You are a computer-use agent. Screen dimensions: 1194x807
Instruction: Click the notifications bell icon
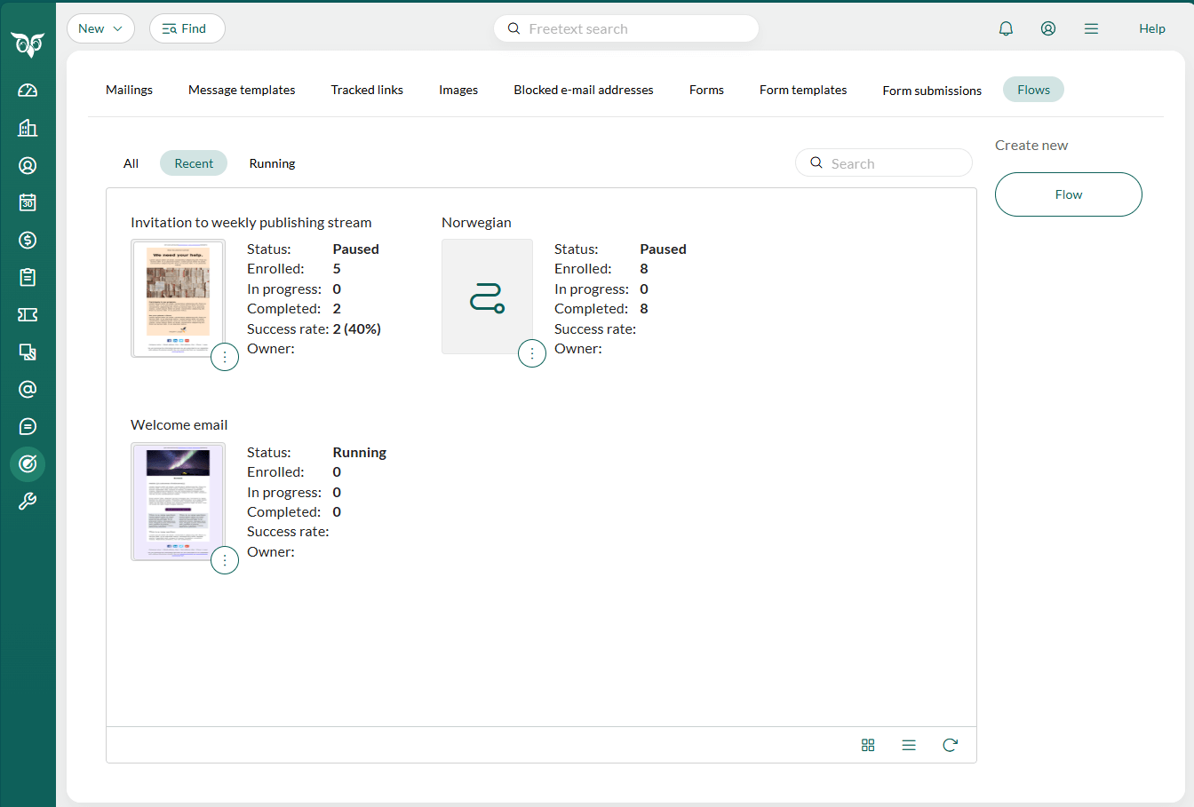click(1006, 28)
